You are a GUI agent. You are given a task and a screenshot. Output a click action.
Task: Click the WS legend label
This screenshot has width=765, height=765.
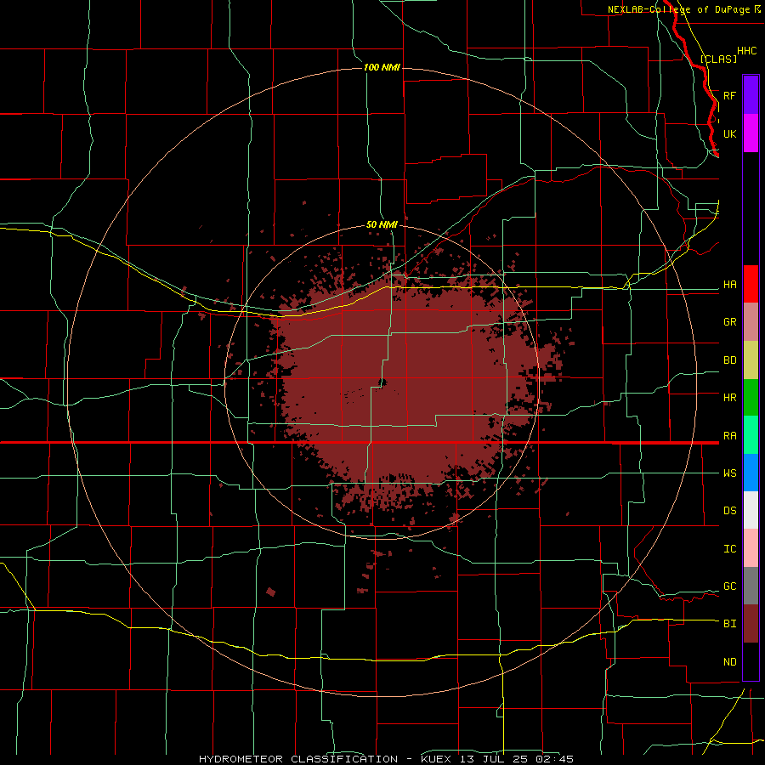[729, 473]
